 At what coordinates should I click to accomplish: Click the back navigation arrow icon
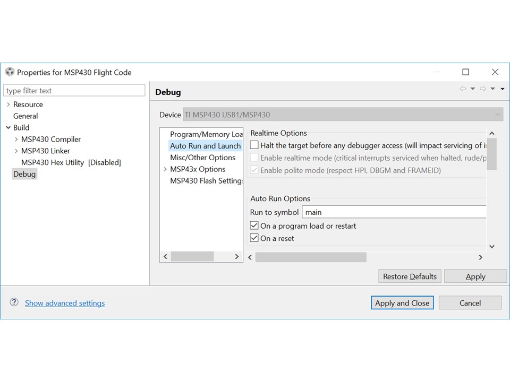pos(463,89)
